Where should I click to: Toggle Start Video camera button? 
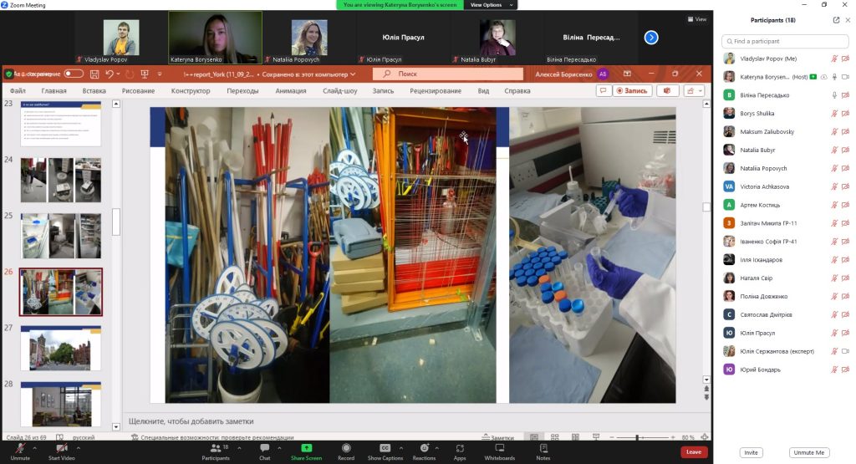coord(61,449)
